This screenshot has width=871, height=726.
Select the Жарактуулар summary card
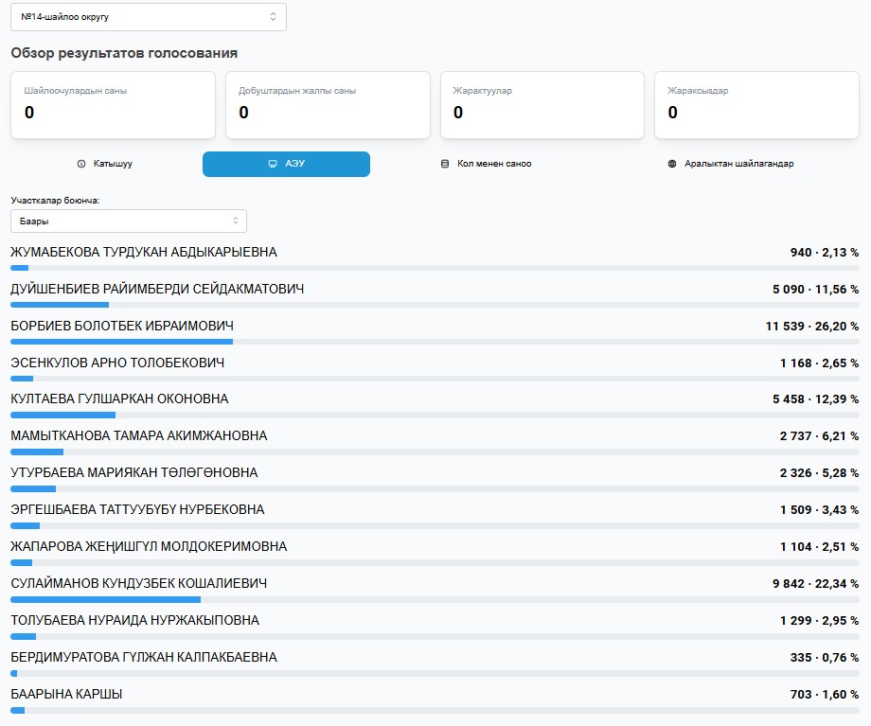(x=542, y=105)
